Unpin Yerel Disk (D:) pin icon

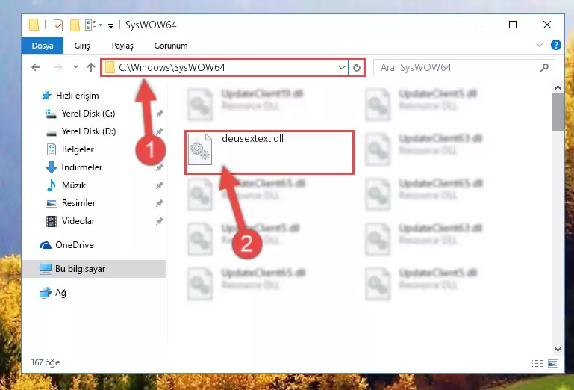pyautogui.click(x=159, y=131)
